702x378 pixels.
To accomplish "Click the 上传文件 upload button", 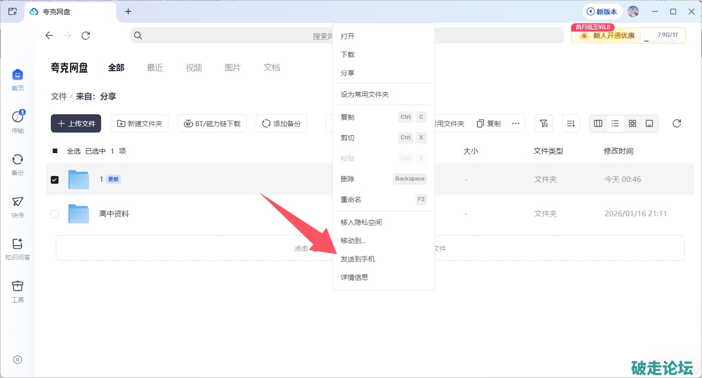I will pyautogui.click(x=76, y=123).
